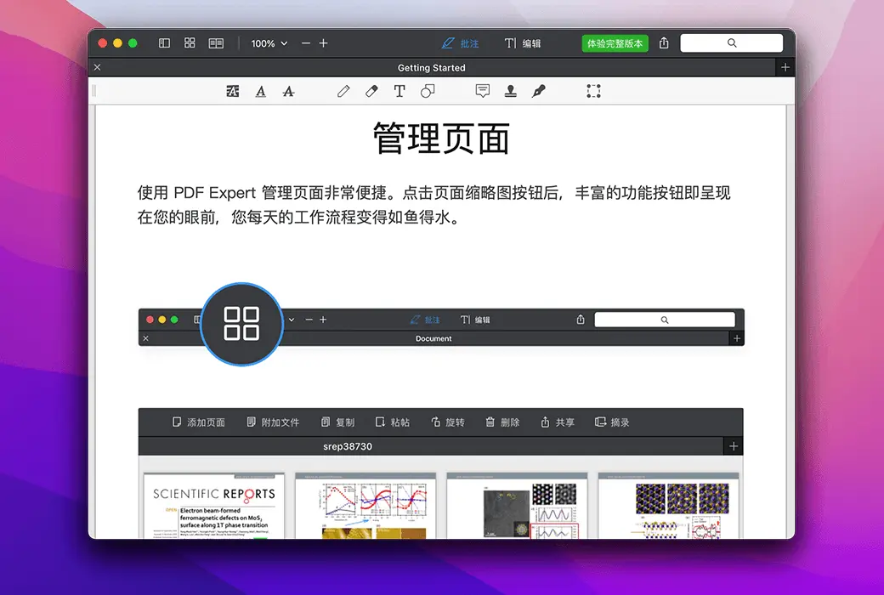Select the text highlight tool
This screenshot has height=595, width=884.
pos(232,91)
